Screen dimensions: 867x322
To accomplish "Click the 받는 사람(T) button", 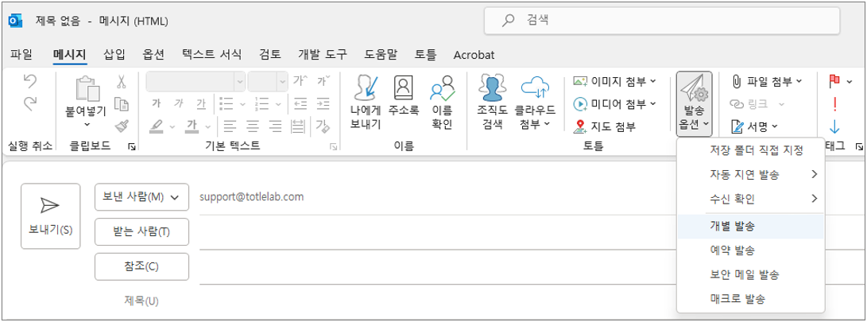I will pos(142,232).
